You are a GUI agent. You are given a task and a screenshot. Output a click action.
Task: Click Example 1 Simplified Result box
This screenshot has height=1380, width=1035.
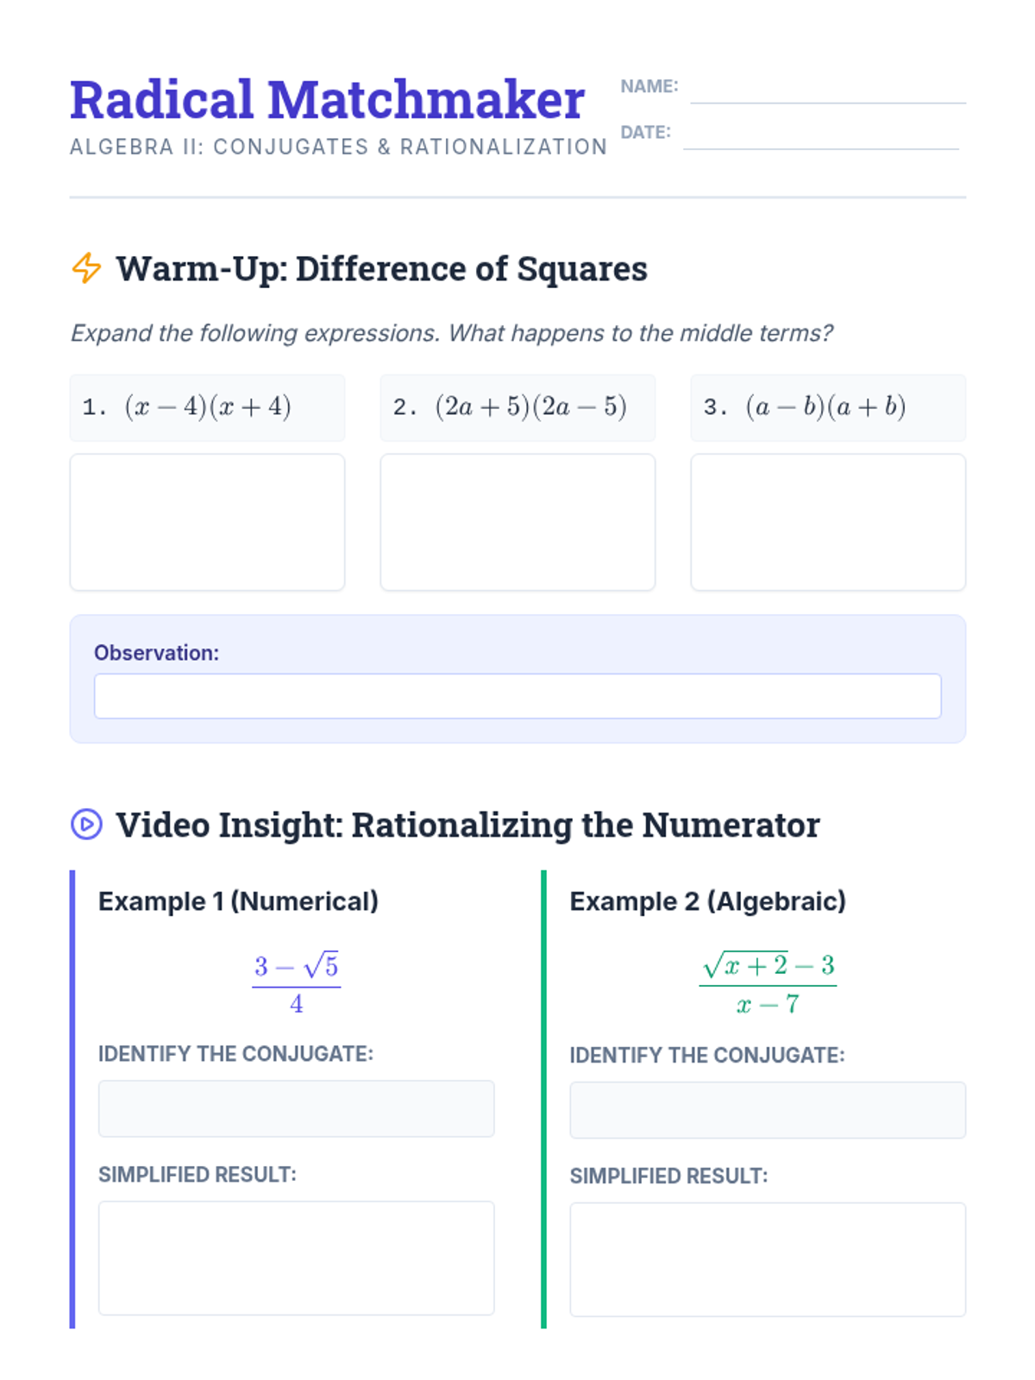tap(297, 1258)
